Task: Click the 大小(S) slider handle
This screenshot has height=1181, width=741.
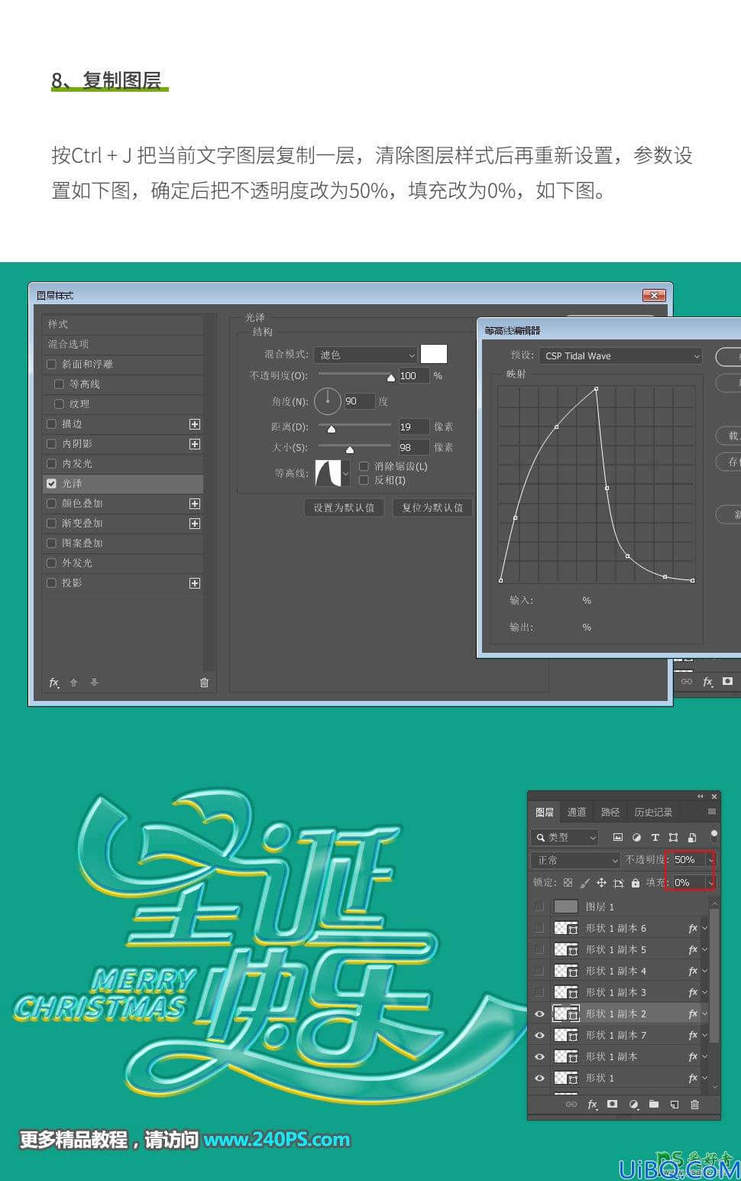Action: tap(350, 449)
